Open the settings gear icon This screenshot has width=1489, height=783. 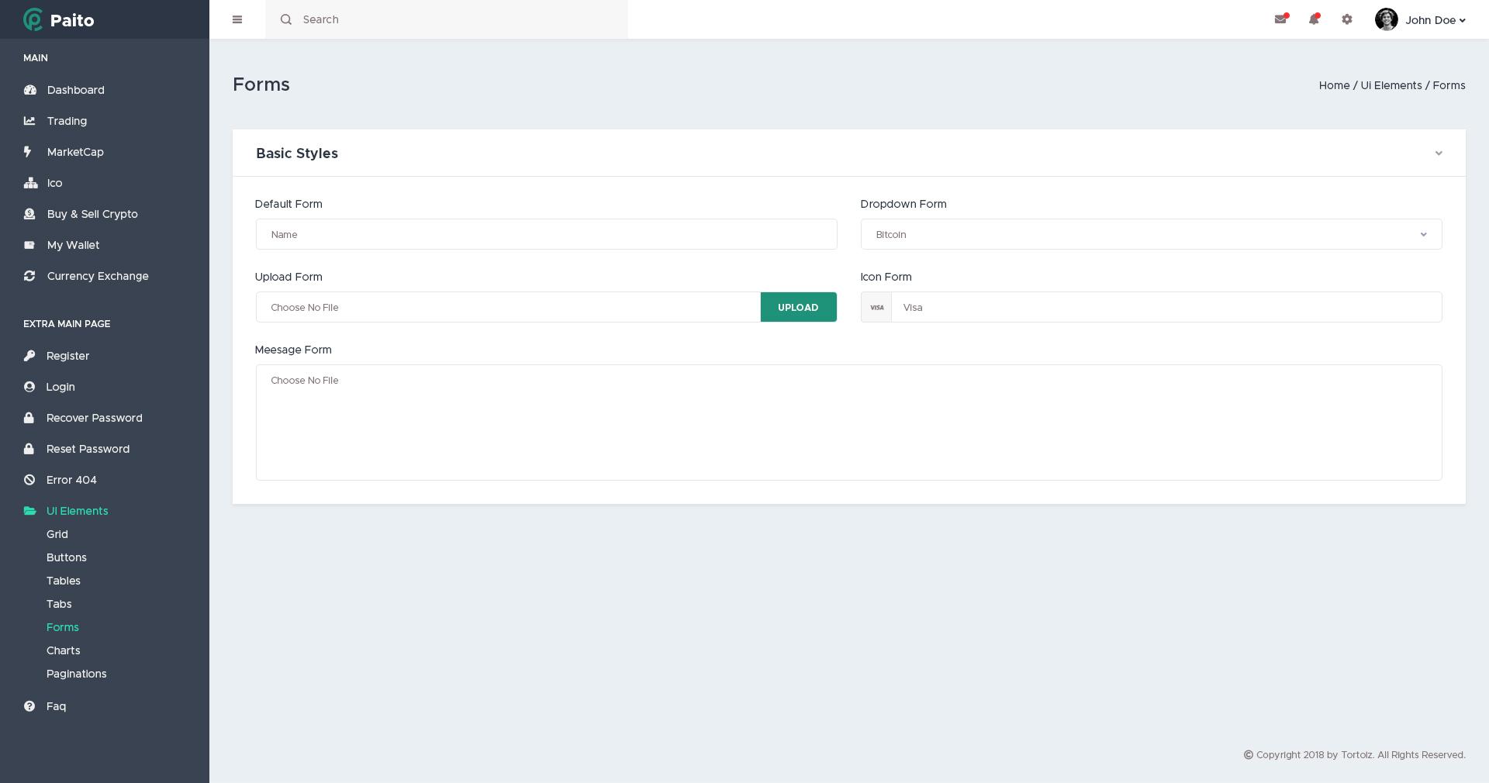coord(1347,19)
